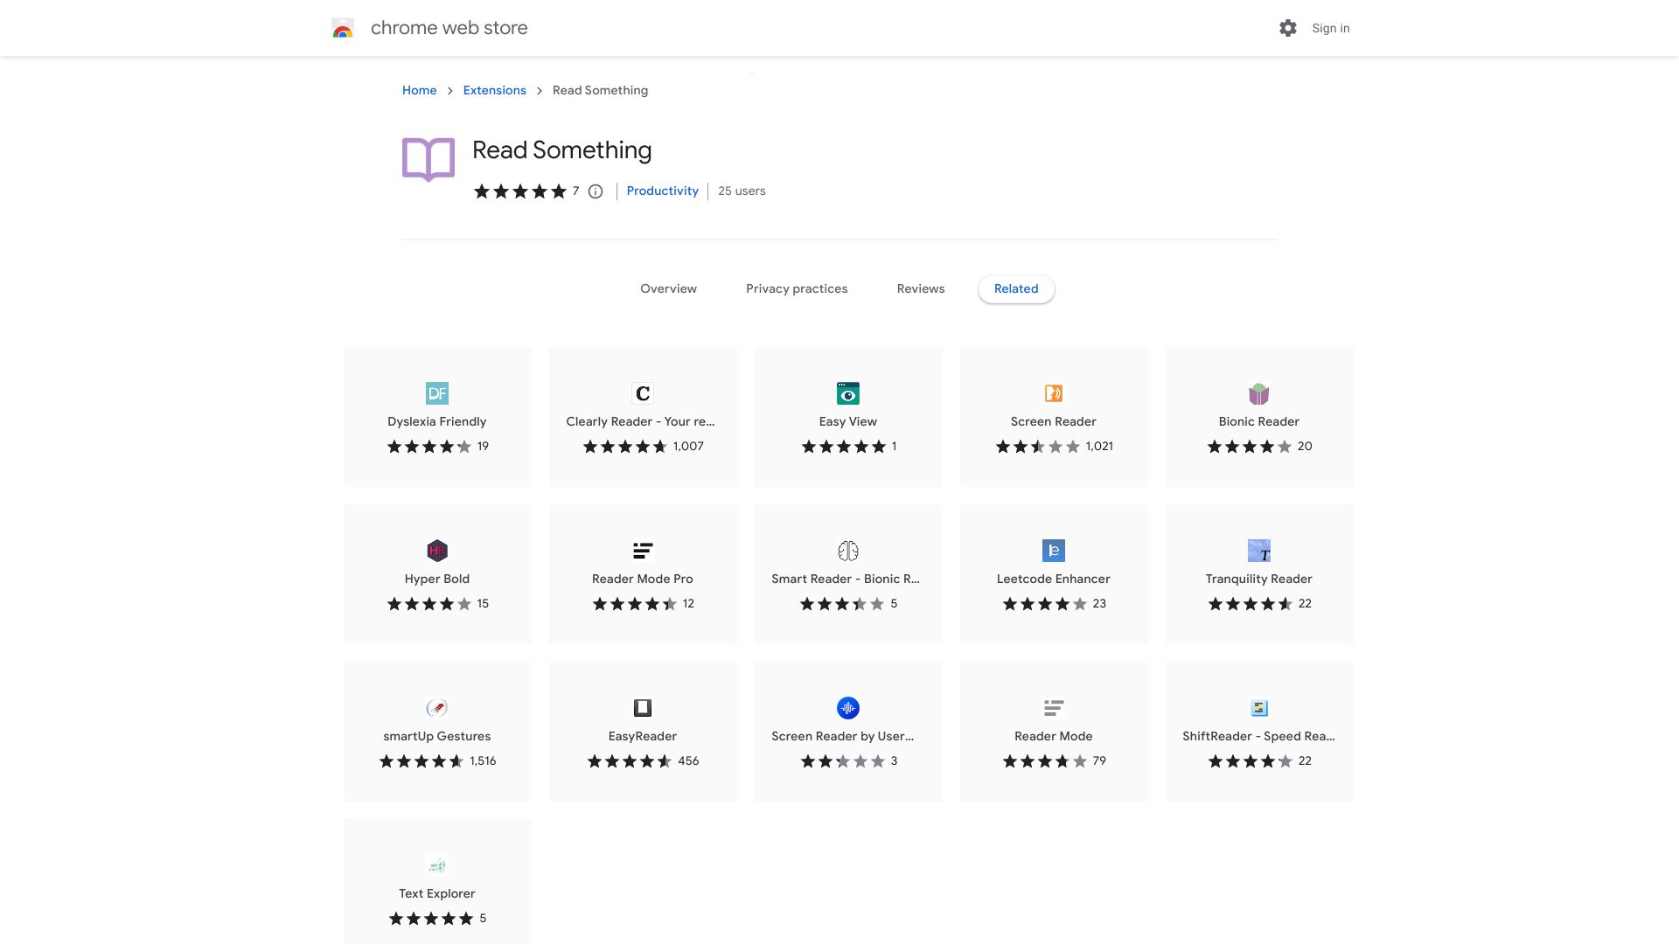Open the Text Explorer extension card

437,880
